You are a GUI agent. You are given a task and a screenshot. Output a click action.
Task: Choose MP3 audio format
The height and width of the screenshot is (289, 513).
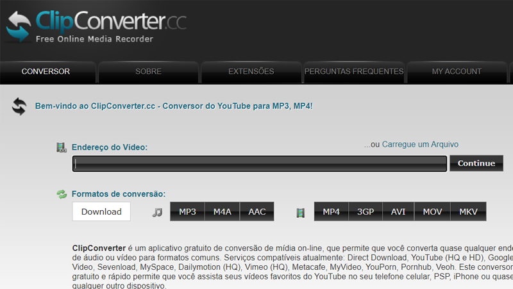tap(187, 211)
